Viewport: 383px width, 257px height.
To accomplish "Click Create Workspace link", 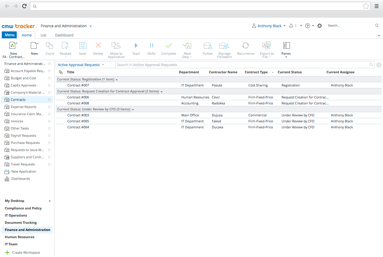I will 26,253.
